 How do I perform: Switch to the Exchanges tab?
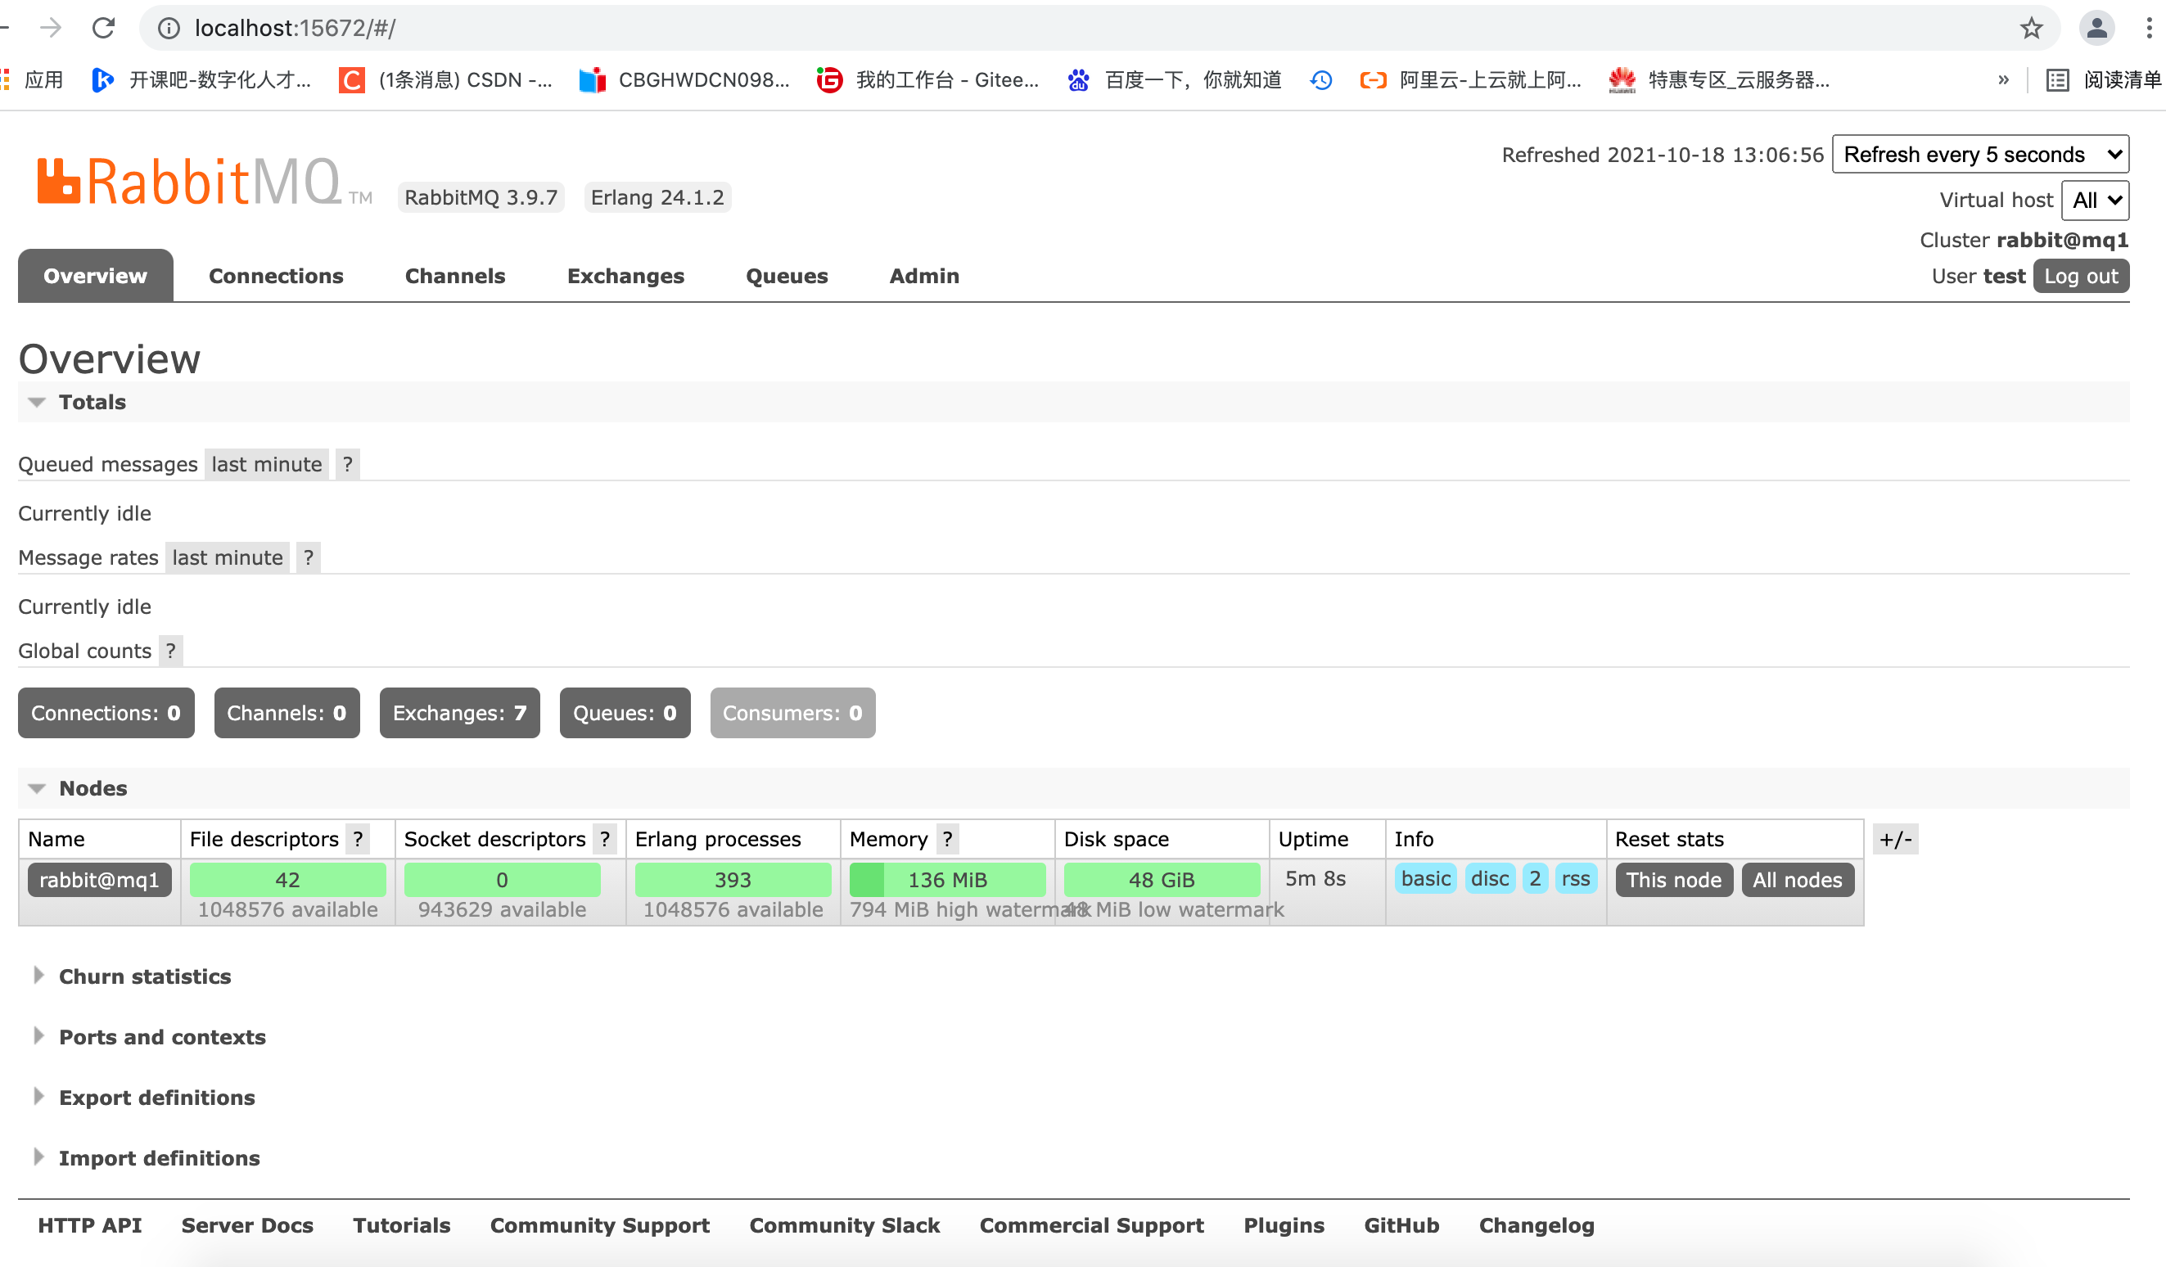(x=625, y=276)
